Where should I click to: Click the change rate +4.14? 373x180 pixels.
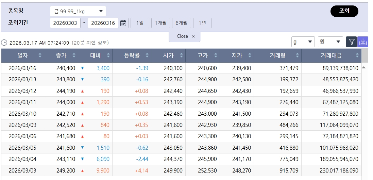click(x=141, y=171)
